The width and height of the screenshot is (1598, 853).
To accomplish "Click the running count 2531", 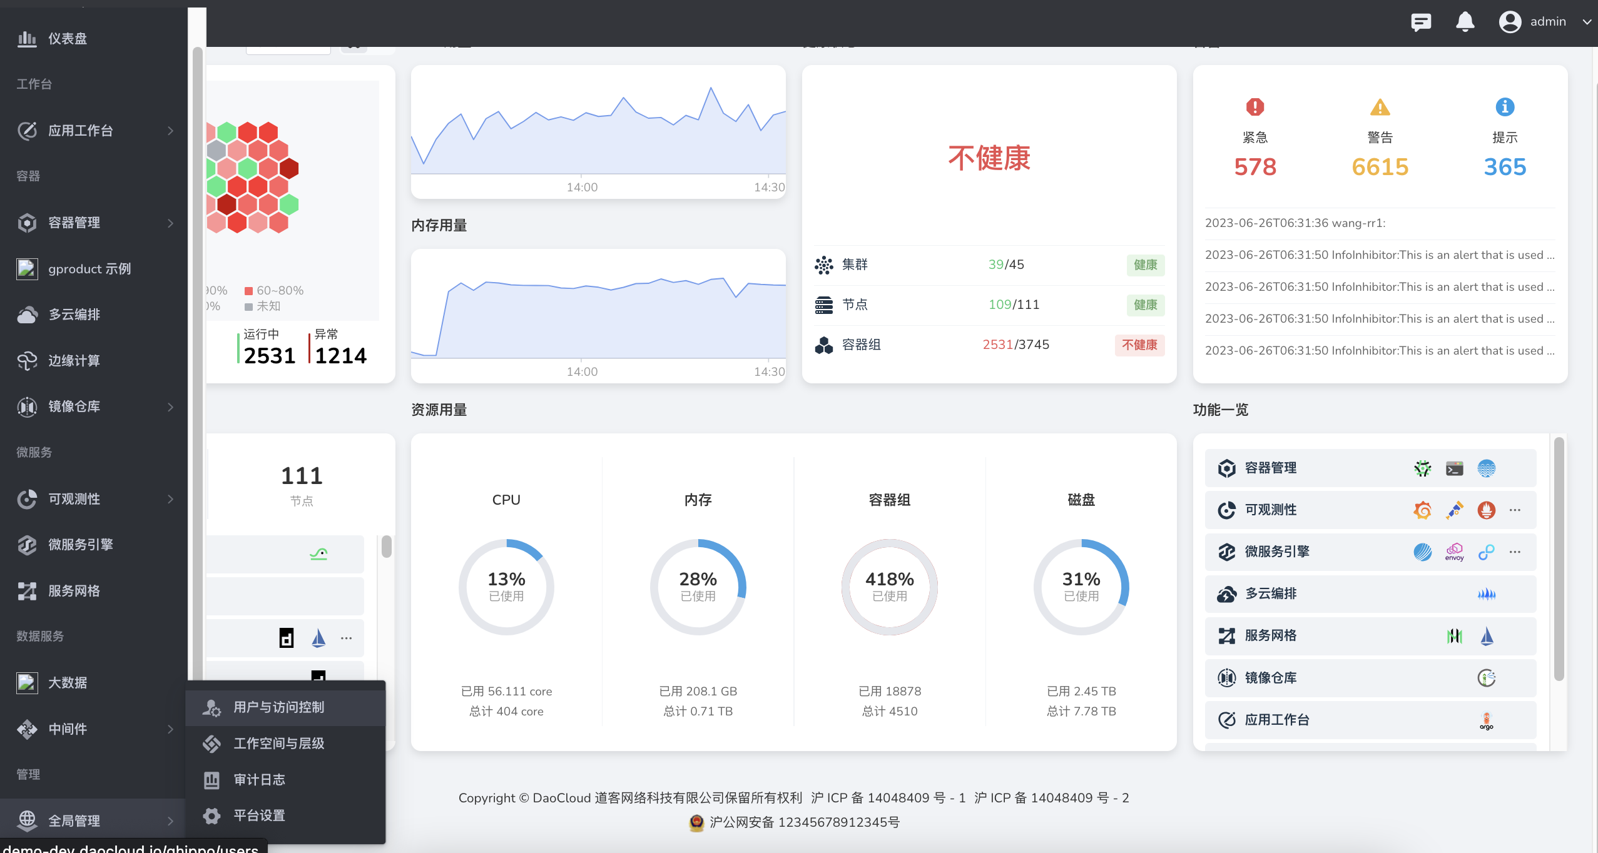I will pos(270,356).
